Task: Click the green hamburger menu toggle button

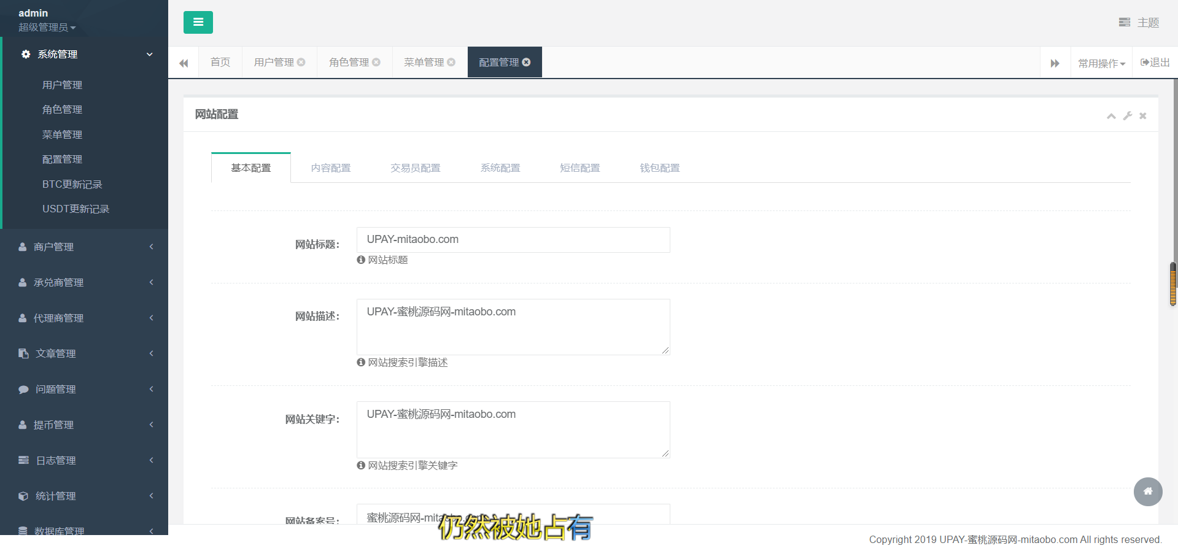Action: pos(198,23)
